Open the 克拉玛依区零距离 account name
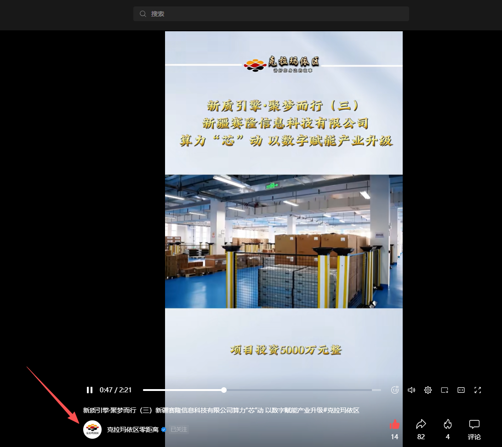The width and height of the screenshot is (502, 447). click(132, 430)
